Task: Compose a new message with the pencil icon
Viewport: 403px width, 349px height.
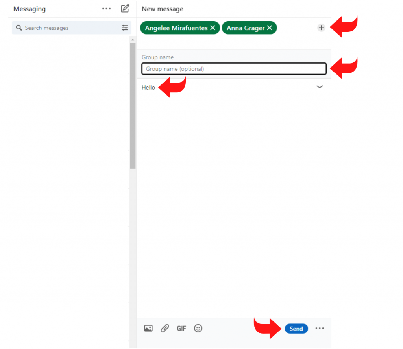Action: point(125,8)
